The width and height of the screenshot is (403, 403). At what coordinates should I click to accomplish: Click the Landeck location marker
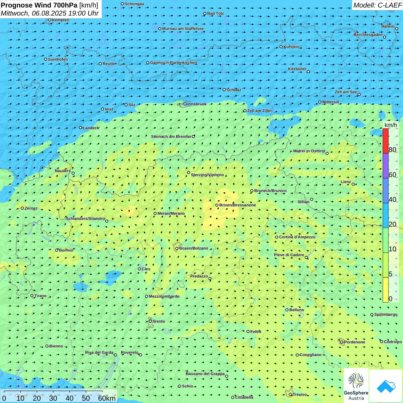coord(80,128)
